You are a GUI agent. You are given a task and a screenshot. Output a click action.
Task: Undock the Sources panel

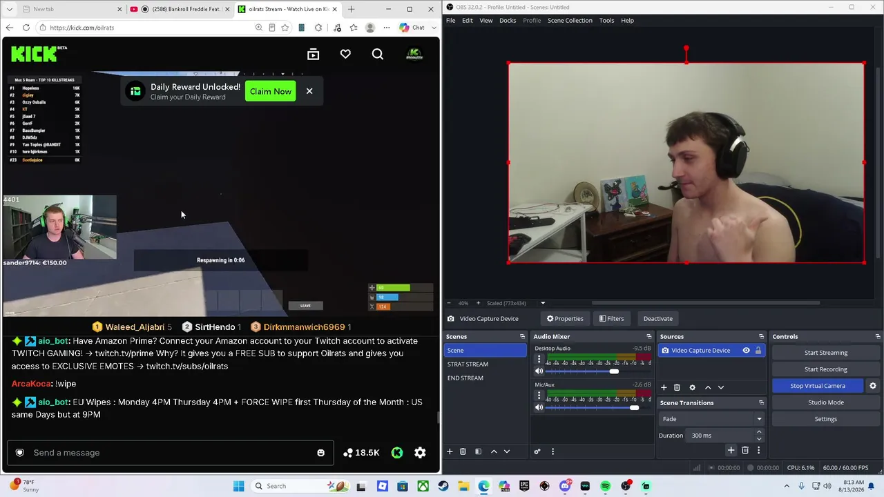(761, 337)
